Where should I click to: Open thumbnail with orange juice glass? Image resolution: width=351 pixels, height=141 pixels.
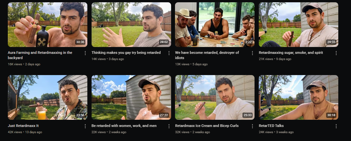click(48, 98)
